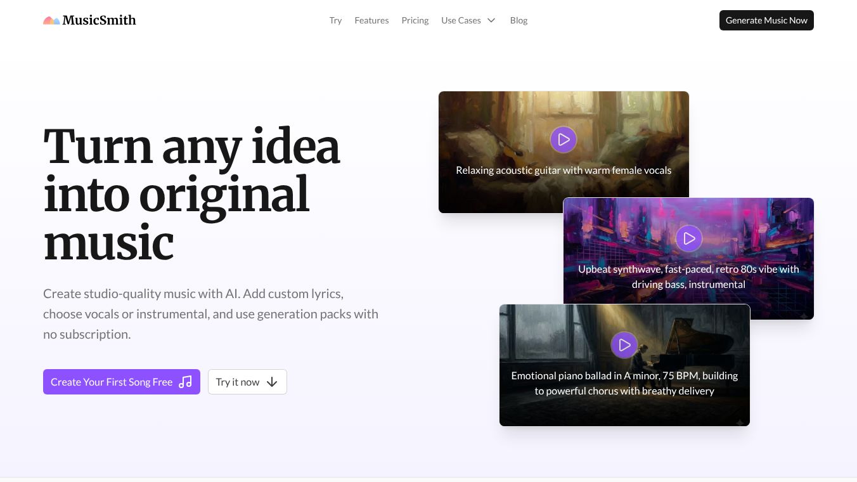The width and height of the screenshot is (857, 482).
Task: Play the relaxing acoustic guitar track
Action: (564, 140)
